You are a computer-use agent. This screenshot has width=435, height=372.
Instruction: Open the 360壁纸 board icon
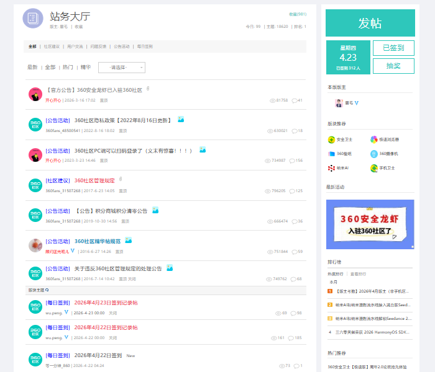(x=331, y=154)
